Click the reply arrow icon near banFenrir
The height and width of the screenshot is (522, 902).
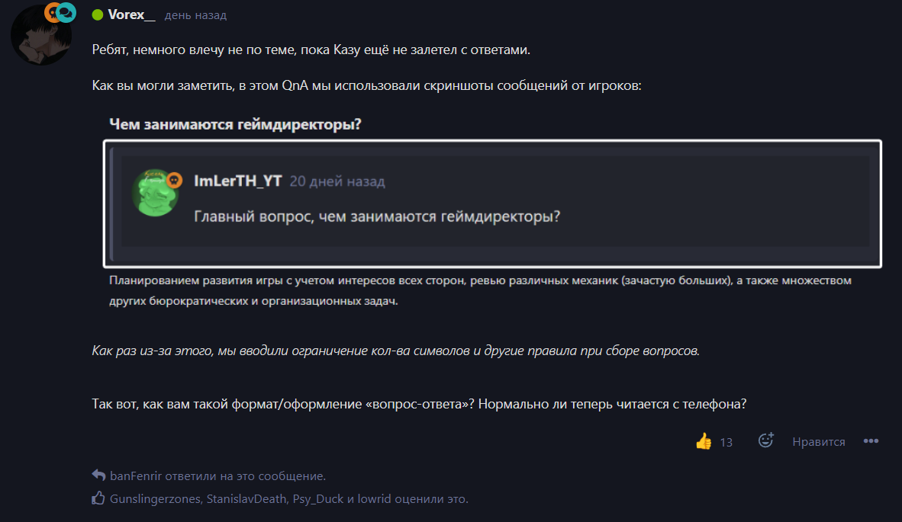tap(99, 476)
